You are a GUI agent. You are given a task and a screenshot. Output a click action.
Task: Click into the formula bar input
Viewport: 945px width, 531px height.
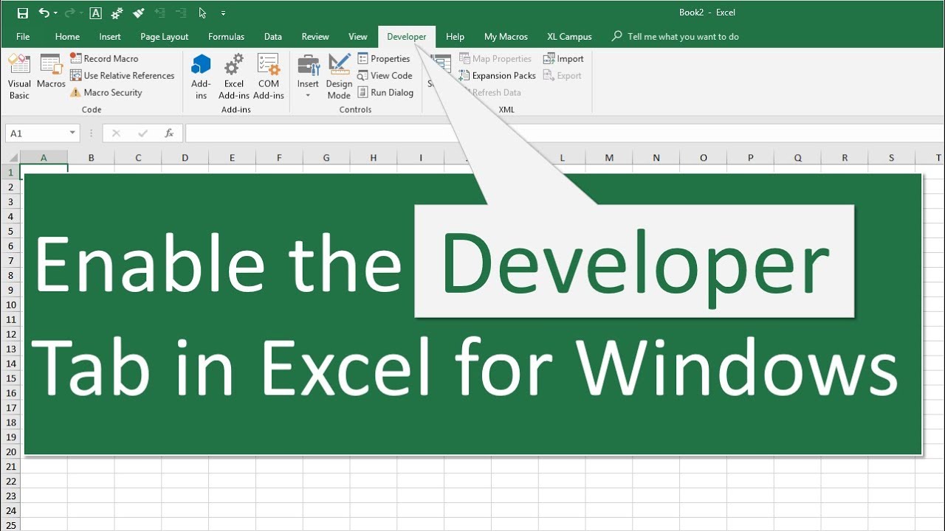click(x=565, y=133)
